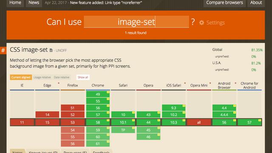Open the Compare browsers page
Image resolution: width=272 pixels, height=153 pixels.
click(224, 3)
